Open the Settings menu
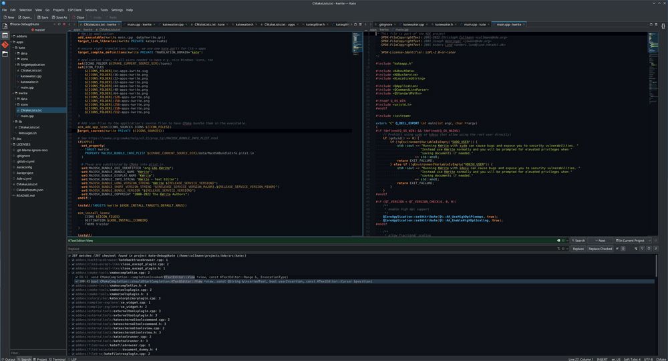The width and height of the screenshot is (668, 361). click(x=117, y=10)
